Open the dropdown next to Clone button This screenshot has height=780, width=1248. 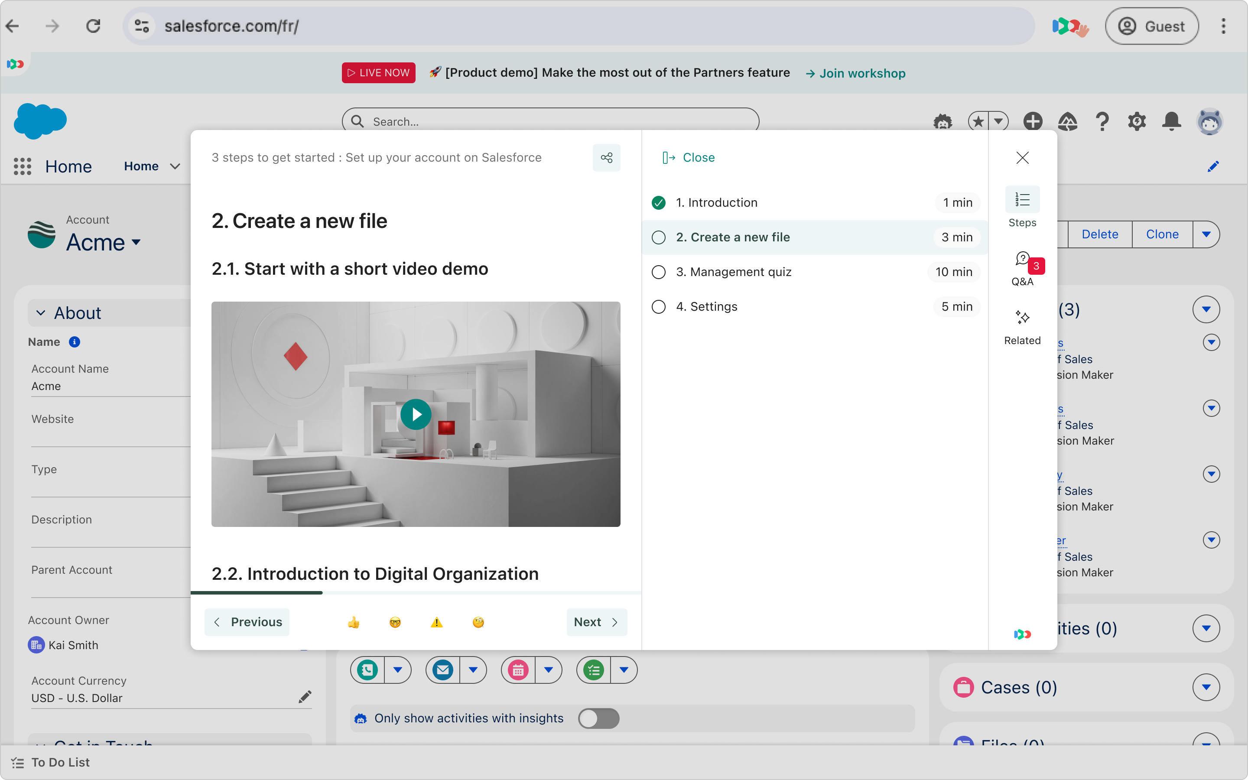pyautogui.click(x=1206, y=234)
